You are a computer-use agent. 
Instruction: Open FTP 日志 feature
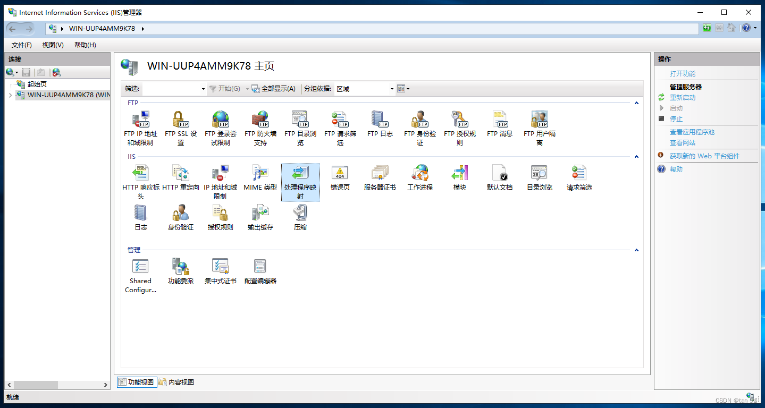[380, 124]
